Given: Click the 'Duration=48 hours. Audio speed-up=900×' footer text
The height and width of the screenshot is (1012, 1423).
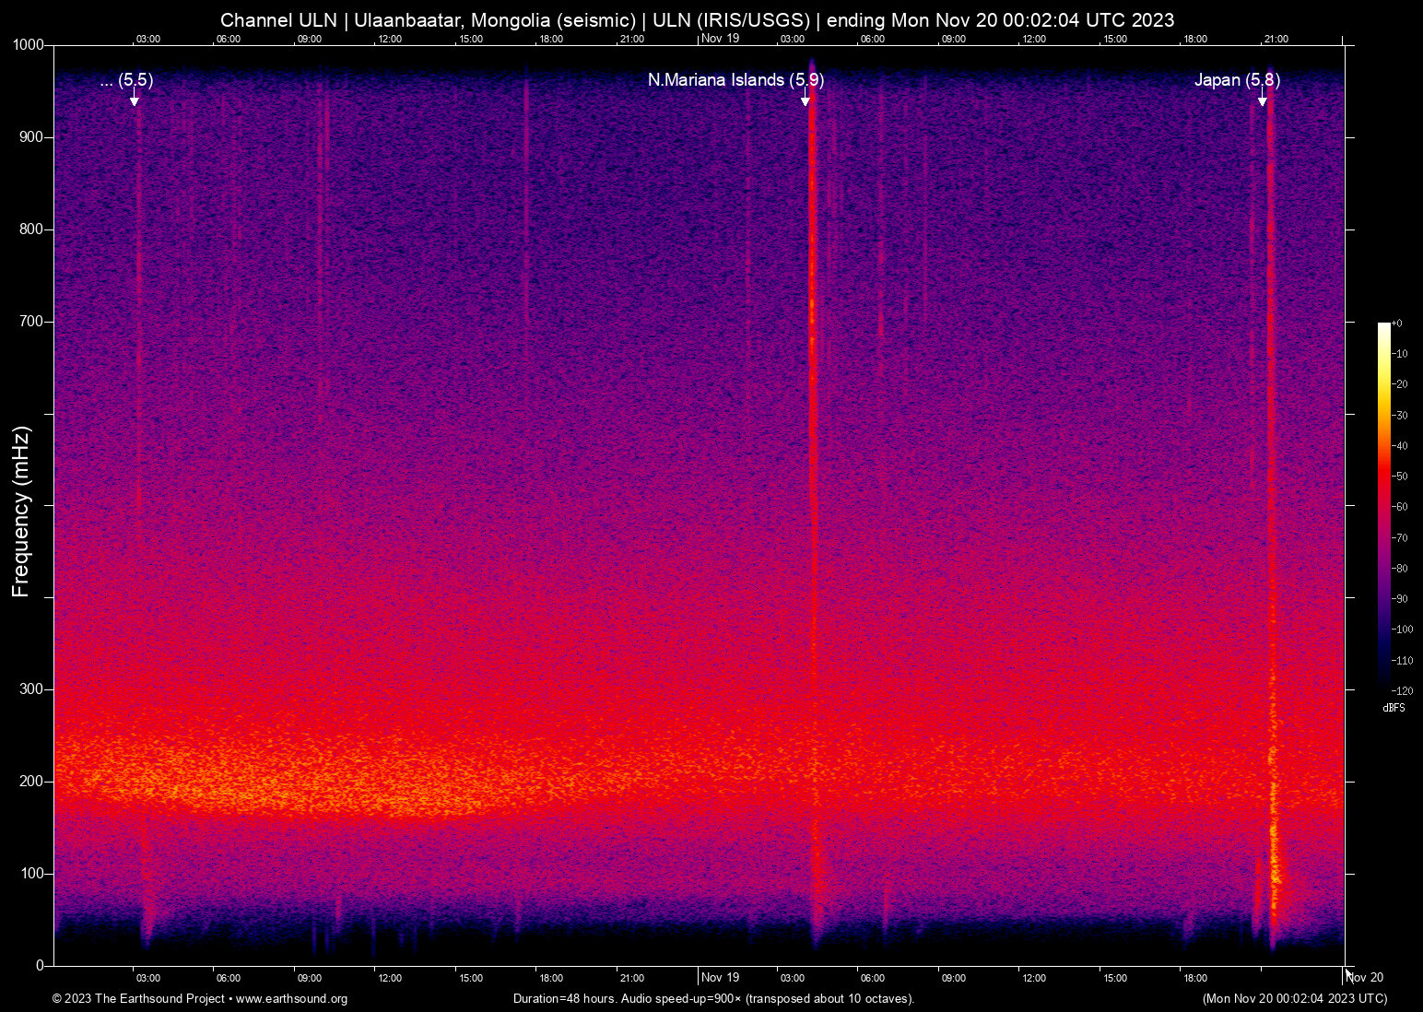Looking at the screenshot, I should 627,999.
